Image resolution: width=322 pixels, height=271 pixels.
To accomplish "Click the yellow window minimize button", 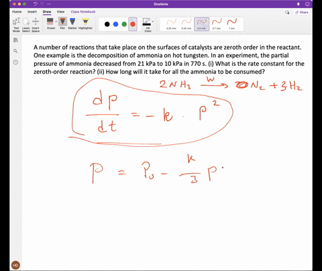I will (x=19, y=4).
